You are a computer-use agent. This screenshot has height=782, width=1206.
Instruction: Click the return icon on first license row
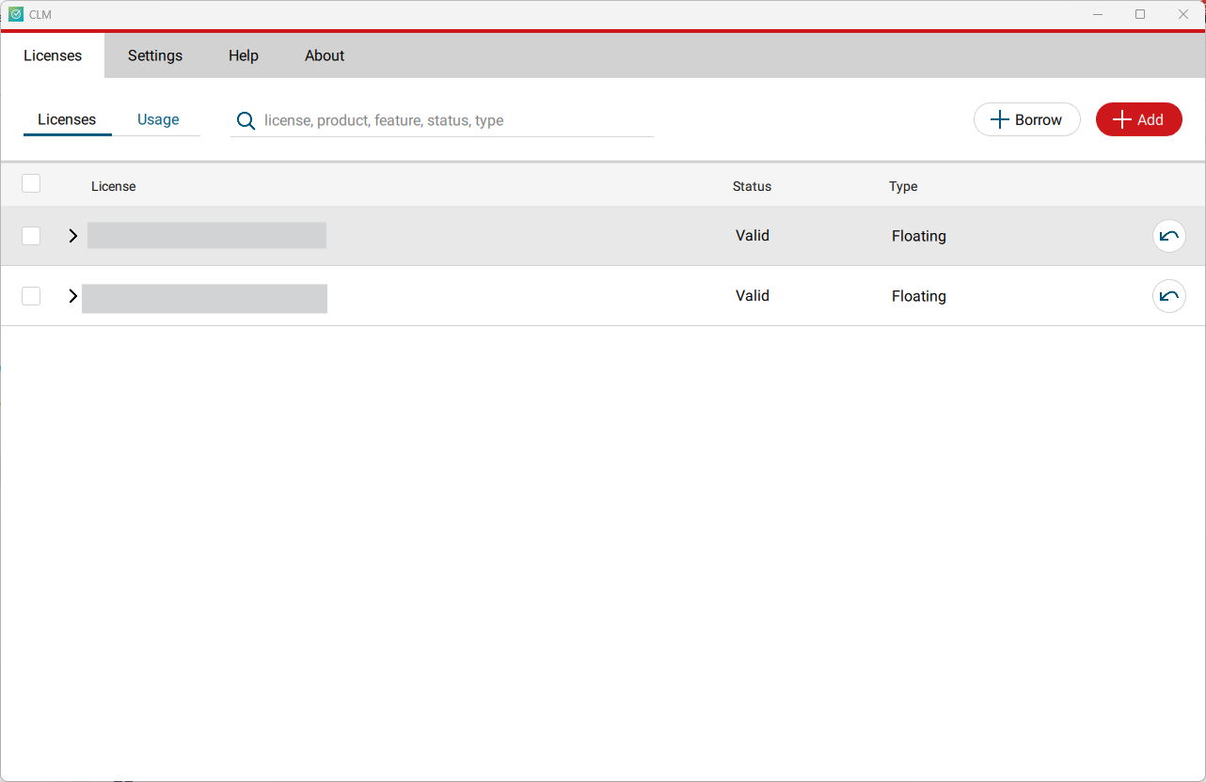tap(1168, 236)
